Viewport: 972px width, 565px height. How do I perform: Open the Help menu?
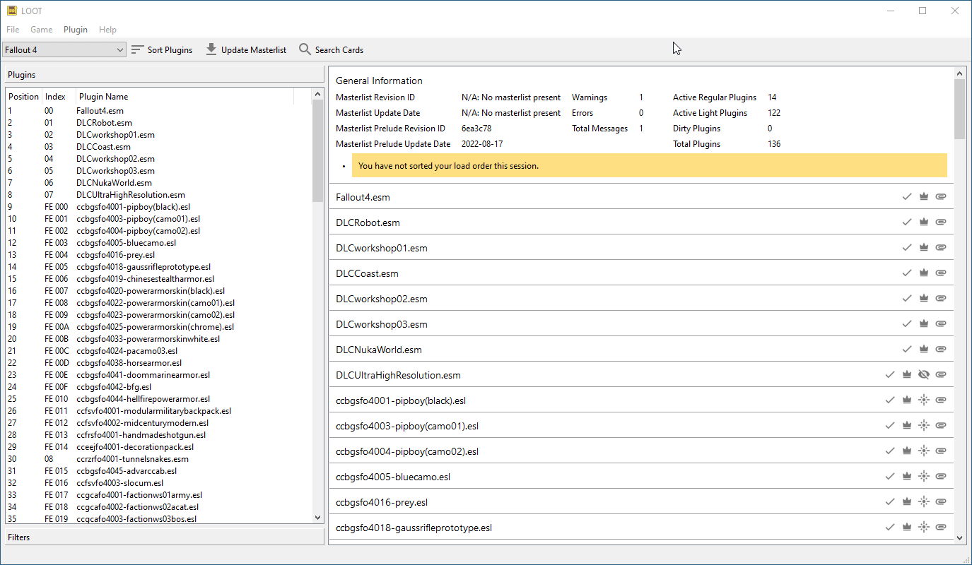point(107,30)
